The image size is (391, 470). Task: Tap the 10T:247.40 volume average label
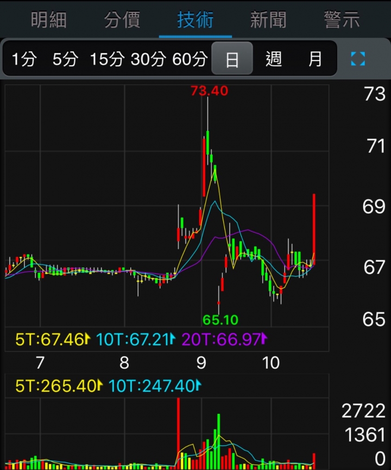152,386
